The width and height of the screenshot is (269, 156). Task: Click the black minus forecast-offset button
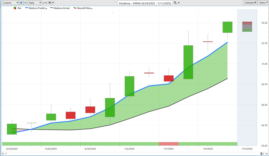click(53, 3)
